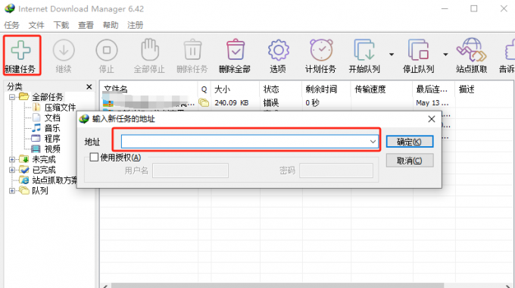The width and height of the screenshot is (515, 288).
Task: Open the 帮助 menu
Action: coord(111,25)
